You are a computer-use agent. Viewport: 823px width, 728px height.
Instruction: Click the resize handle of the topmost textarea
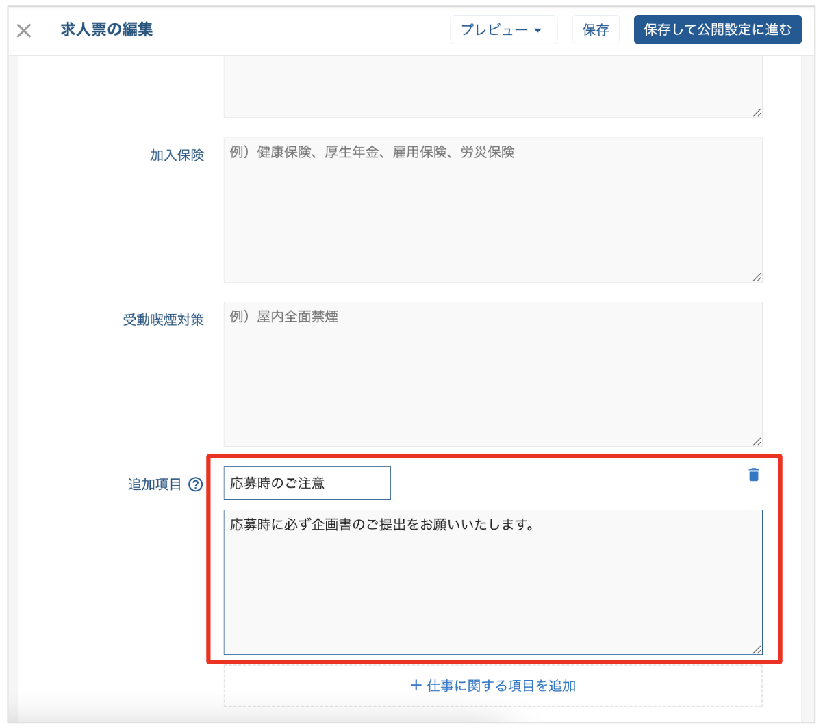coord(757,113)
